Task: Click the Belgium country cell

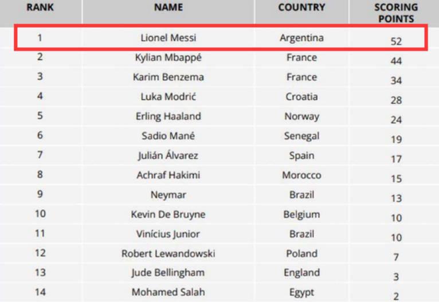Action: click(x=301, y=214)
